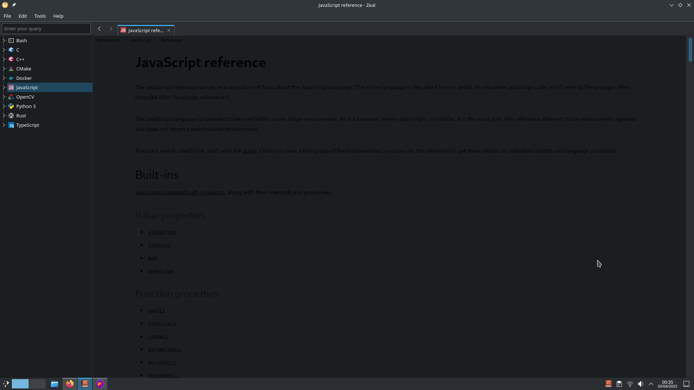Click the References breadcrumb
Viewport: 694px width, 390px height.
click(108, 40)
